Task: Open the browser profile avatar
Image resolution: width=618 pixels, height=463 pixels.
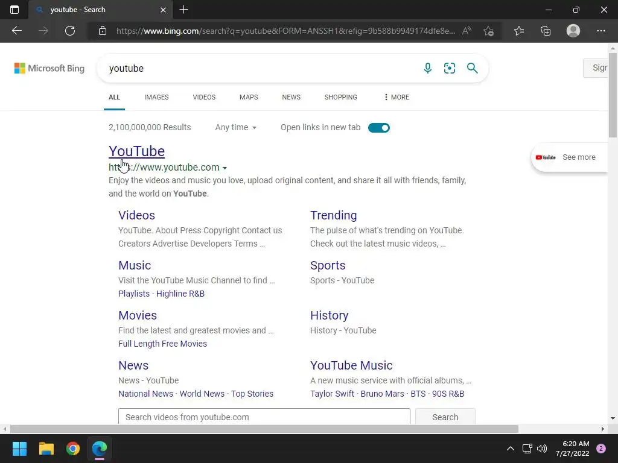Action: 573,31
